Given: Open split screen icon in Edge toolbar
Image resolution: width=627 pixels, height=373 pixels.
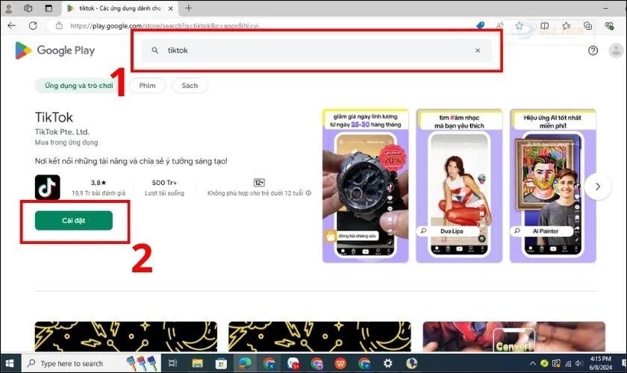Looking at the screenshot, I should coord(544,25).
